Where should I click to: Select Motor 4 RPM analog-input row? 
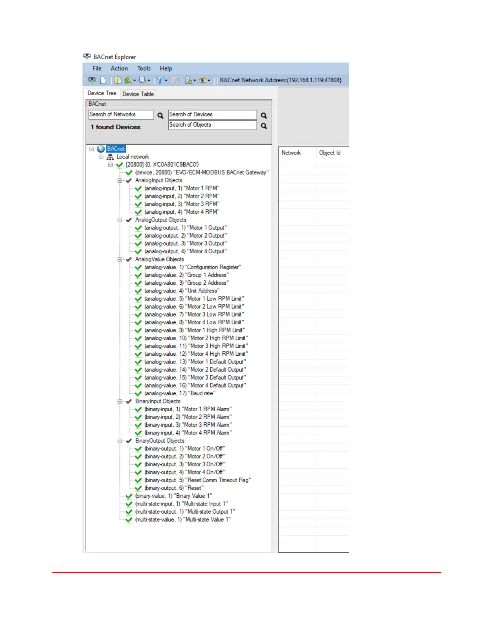pos(182,212)
